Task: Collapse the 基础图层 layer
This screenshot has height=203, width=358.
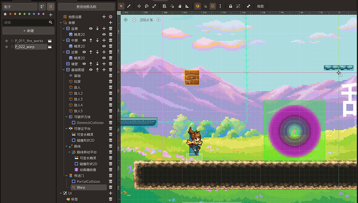Action: click(64, 70)
